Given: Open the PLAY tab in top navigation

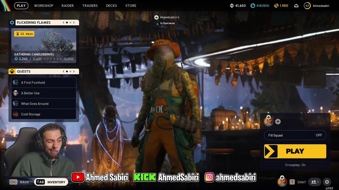Looking at the screenshot, I should click(x=21, y=6).
